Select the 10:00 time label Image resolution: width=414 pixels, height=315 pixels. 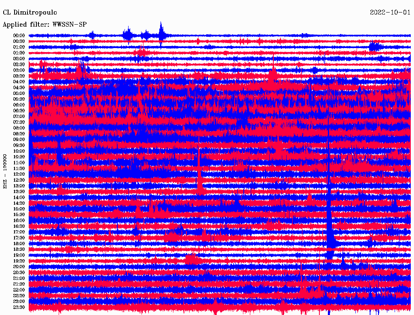(x=19, y=151)
